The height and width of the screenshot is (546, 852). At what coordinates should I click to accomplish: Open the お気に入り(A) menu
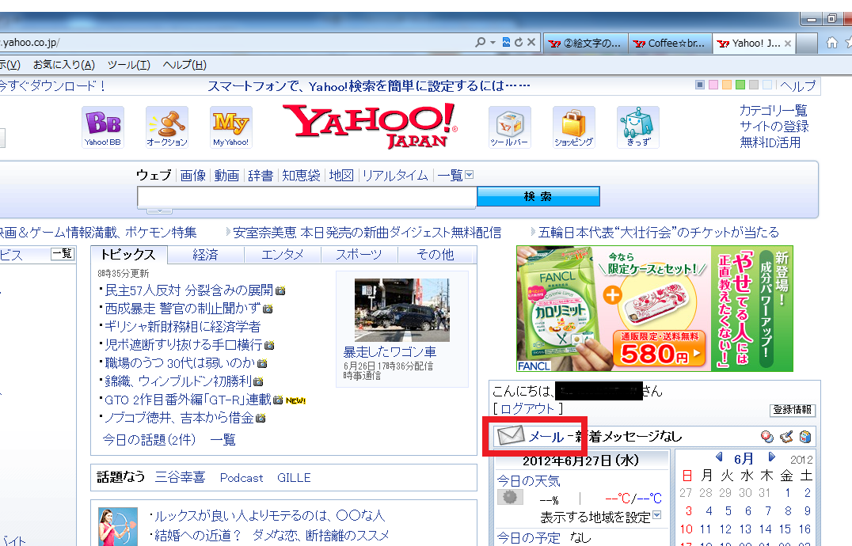[x=63, y=65]
